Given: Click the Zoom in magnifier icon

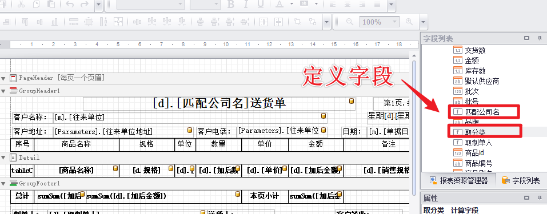Looking at the screenshot, I should (x=409, y=22).
